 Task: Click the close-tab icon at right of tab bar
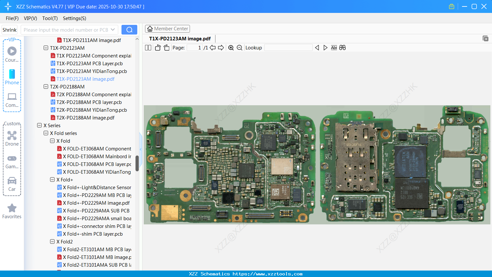[486, 38]
